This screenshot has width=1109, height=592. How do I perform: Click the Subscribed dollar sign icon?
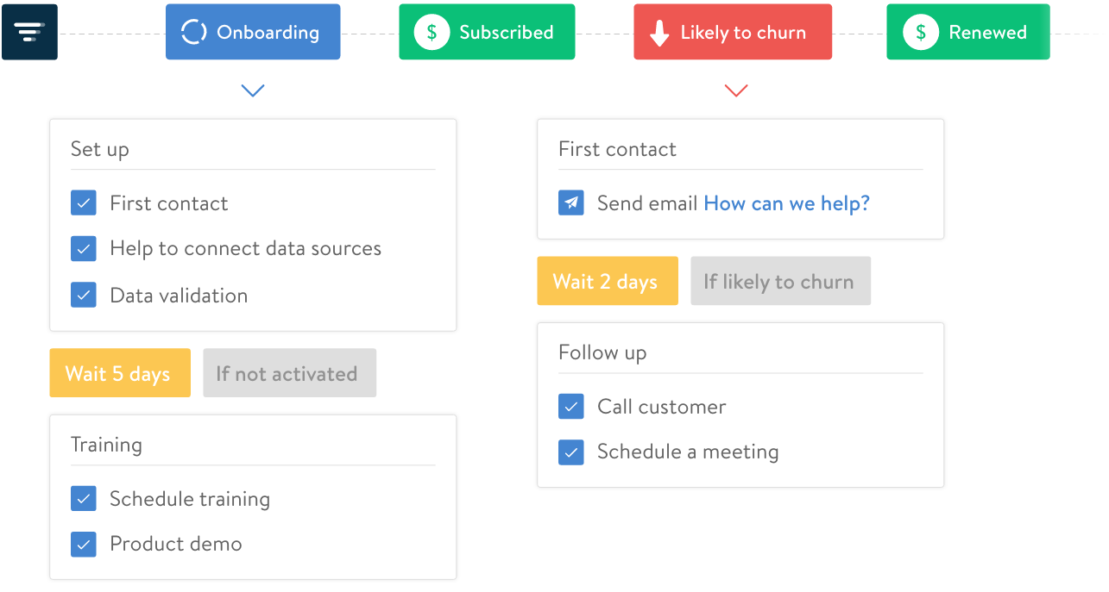tap(431, 32)
